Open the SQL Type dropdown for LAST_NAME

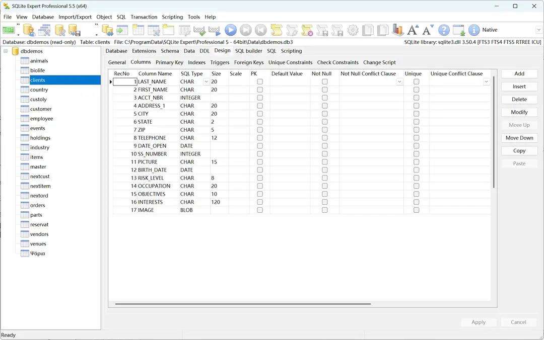point(207,81)
